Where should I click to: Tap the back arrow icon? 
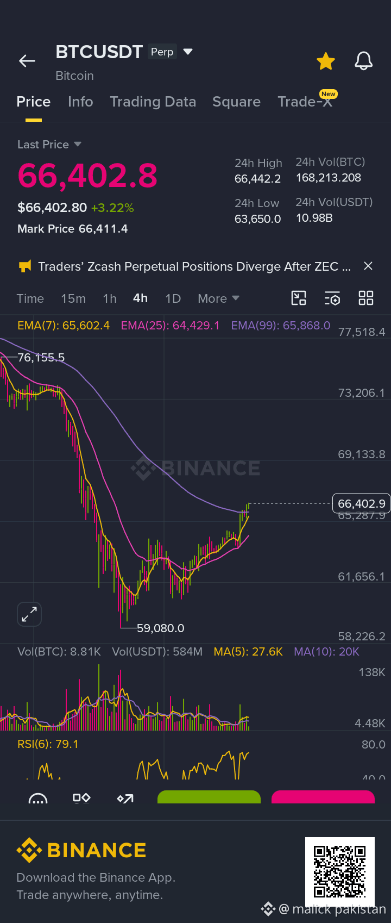point(27,61)
